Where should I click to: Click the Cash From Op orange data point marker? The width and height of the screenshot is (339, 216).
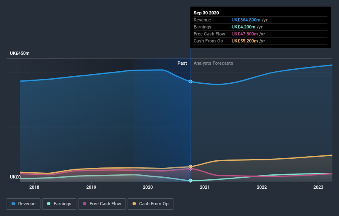click(x=190, y=167)
